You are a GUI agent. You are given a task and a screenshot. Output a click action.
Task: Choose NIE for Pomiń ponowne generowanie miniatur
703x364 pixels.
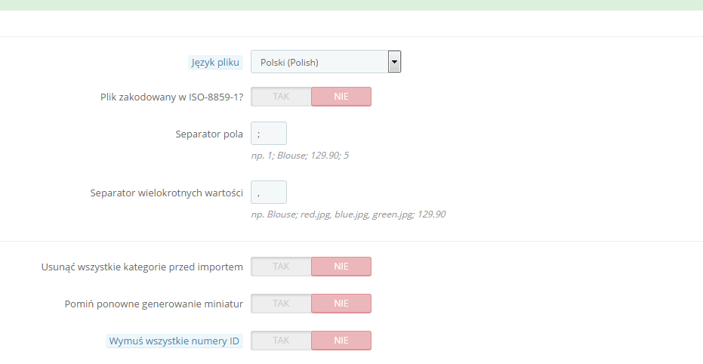(x=341, y=304)
